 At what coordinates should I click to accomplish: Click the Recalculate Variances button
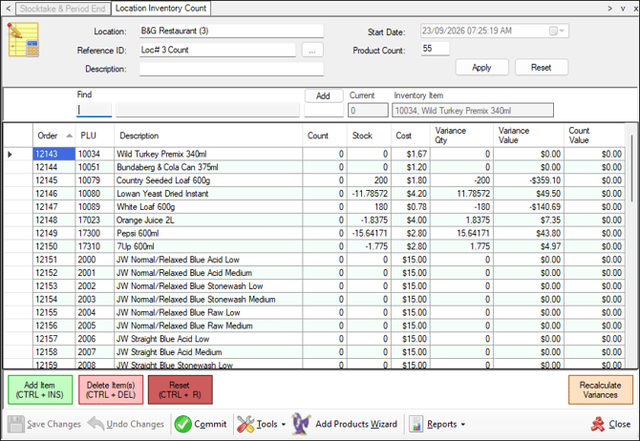(x=601, y=390)
